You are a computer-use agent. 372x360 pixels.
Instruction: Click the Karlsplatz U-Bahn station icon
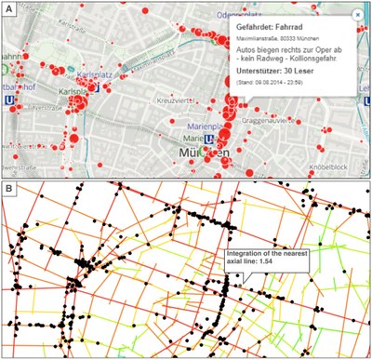point(97,88)
